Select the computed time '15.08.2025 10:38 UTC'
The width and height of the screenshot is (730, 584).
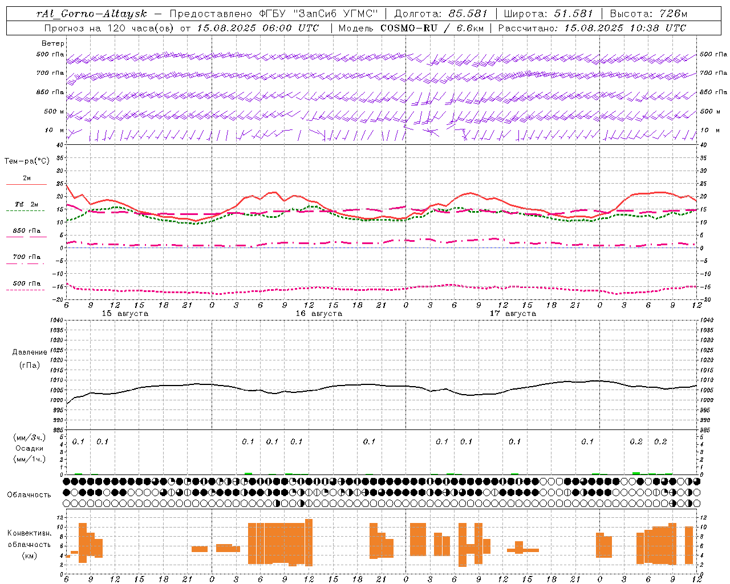click(x=625, y=28)
